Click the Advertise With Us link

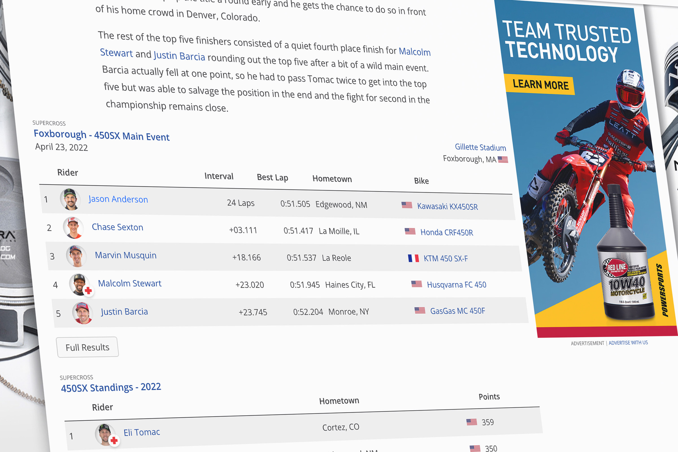click(628, 342)
